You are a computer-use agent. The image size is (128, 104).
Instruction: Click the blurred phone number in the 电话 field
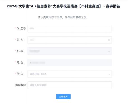point(37,63)
